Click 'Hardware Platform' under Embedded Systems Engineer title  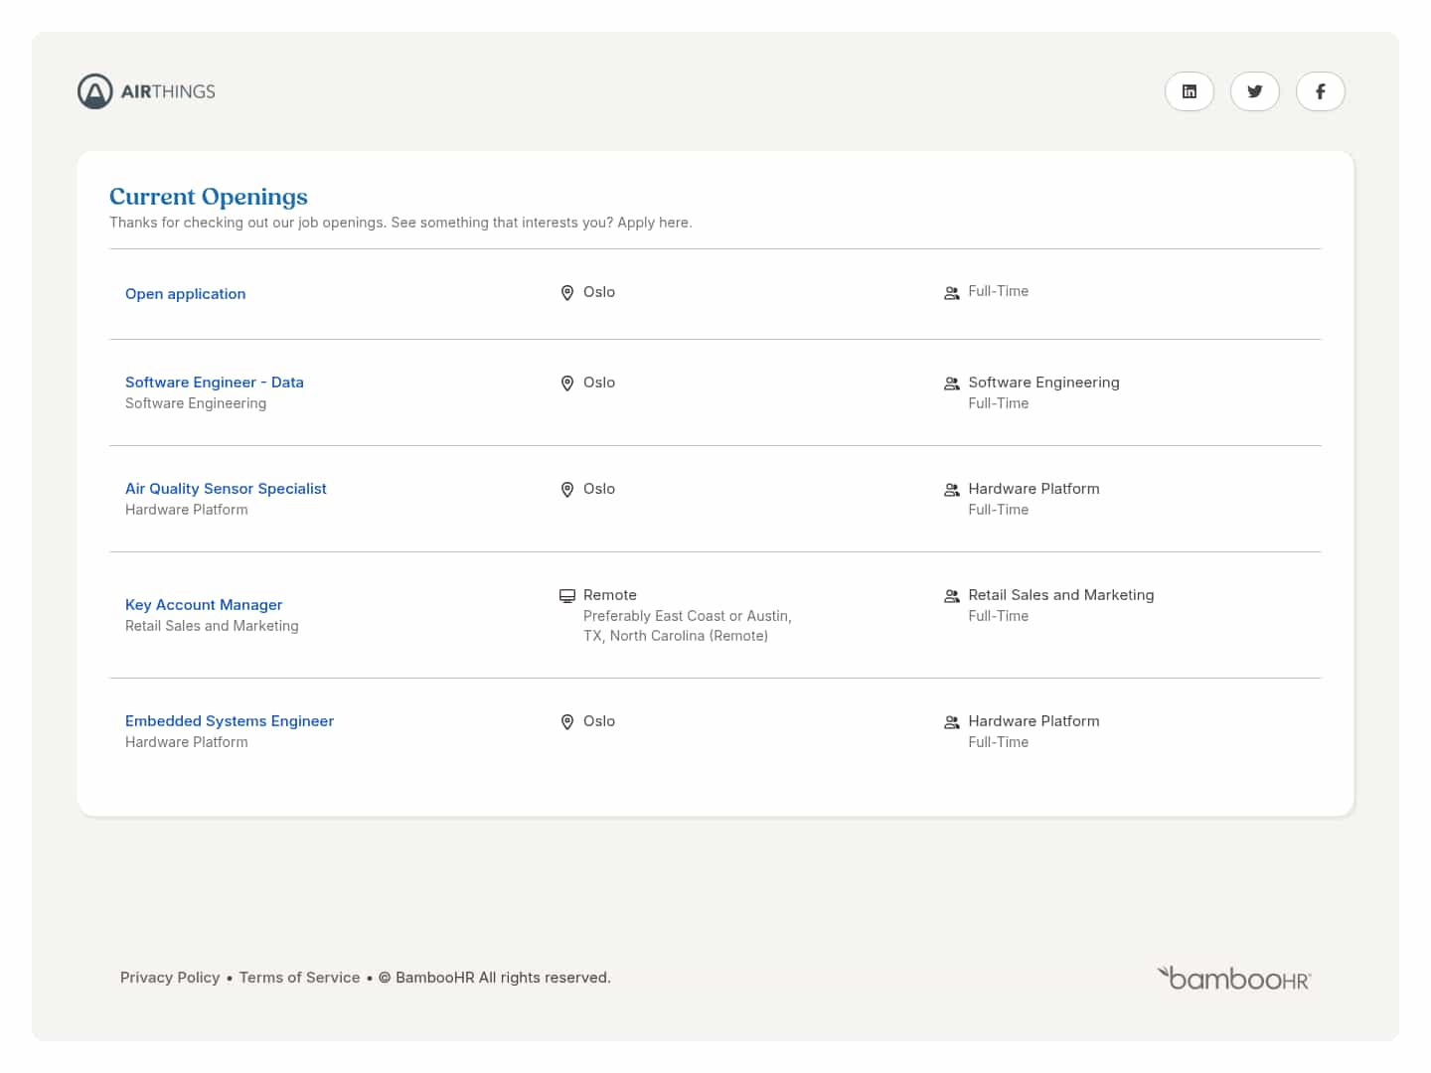[x=187, y=742]
